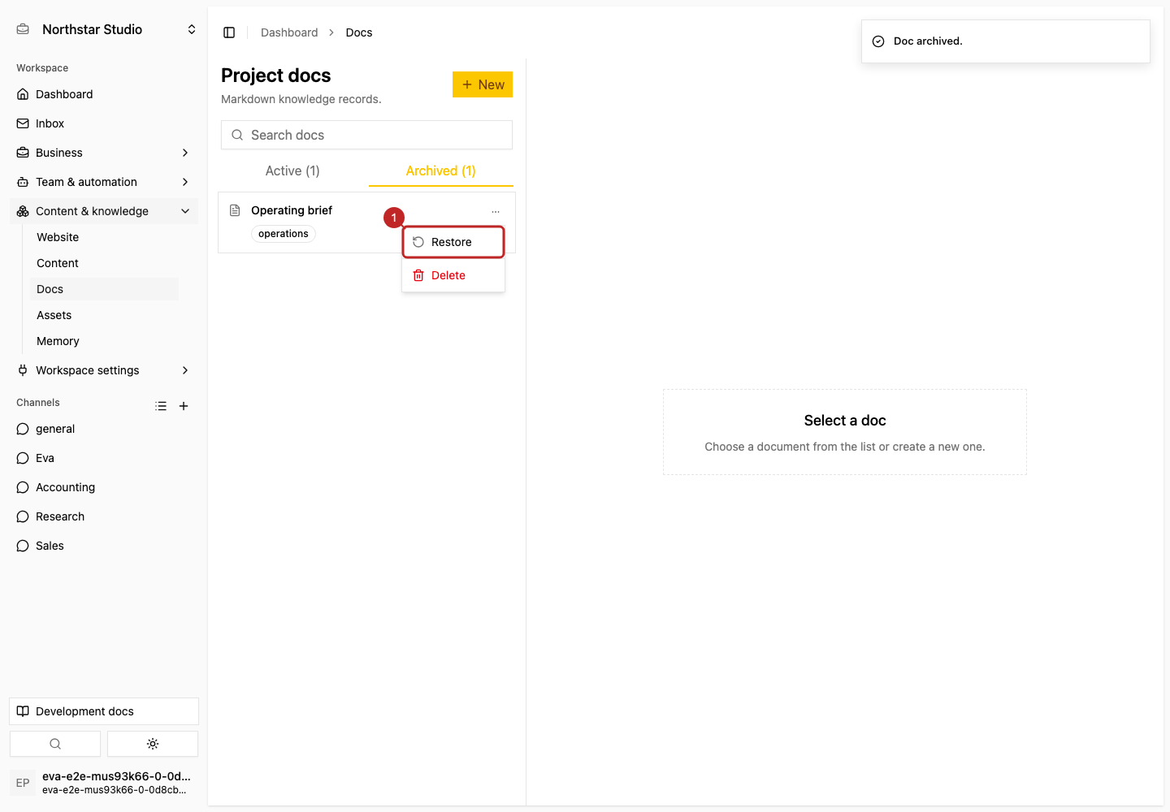Create a new doc with New button
Image resolution: width=1170 pixels, height=812 pixels.
[x=483, y=84]
